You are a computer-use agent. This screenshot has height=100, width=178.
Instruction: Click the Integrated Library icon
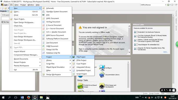click(74, 67)
